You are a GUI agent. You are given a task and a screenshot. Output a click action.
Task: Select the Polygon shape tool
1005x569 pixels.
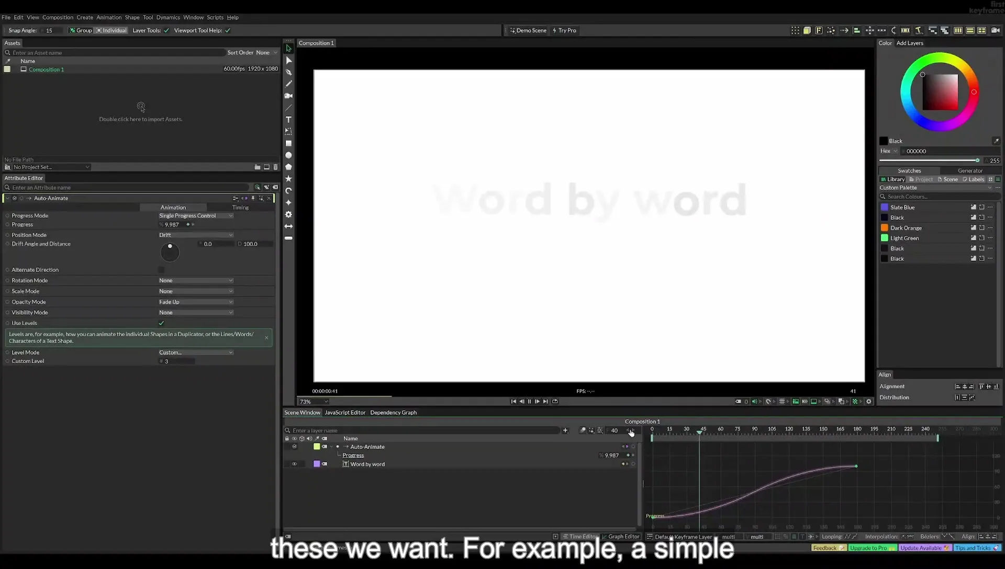tap(288, 167)
